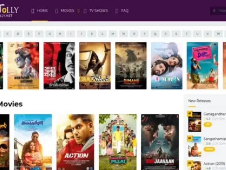Open the ACTION movie poster
The width and height of the screenshot is (226, 170).
coord(75,142)
